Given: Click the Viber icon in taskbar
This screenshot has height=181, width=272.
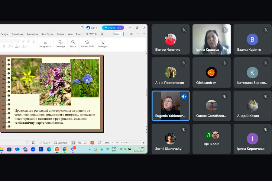Looking at the screenshot, I should pos(73,149).
